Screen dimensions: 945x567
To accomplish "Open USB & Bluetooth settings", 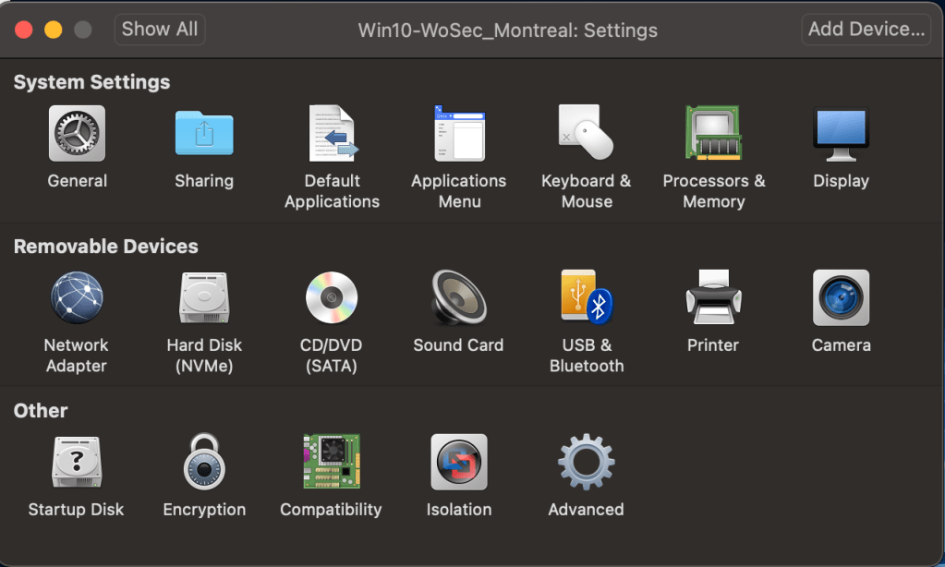I will coord(587,298).
